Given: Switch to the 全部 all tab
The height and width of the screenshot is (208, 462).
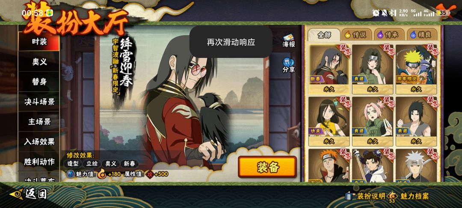Looking at the screenshot, I should pos(324,35).
